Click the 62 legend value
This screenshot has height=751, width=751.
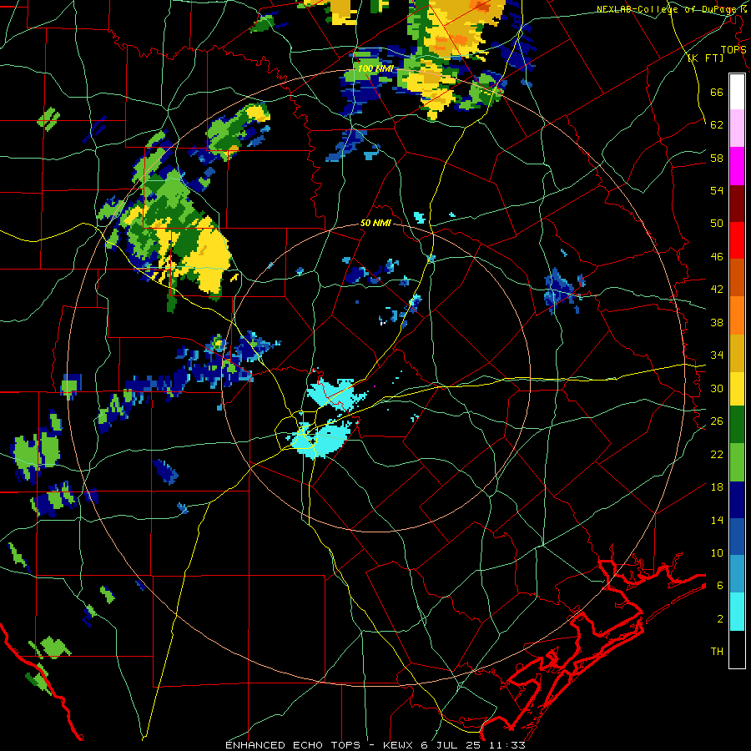click(x=717, y=125)
